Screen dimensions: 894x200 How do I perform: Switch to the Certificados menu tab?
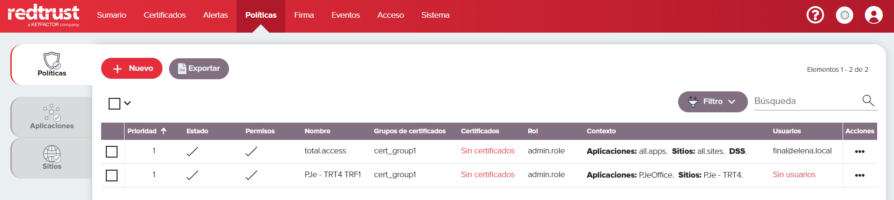[x=164, y=15]
